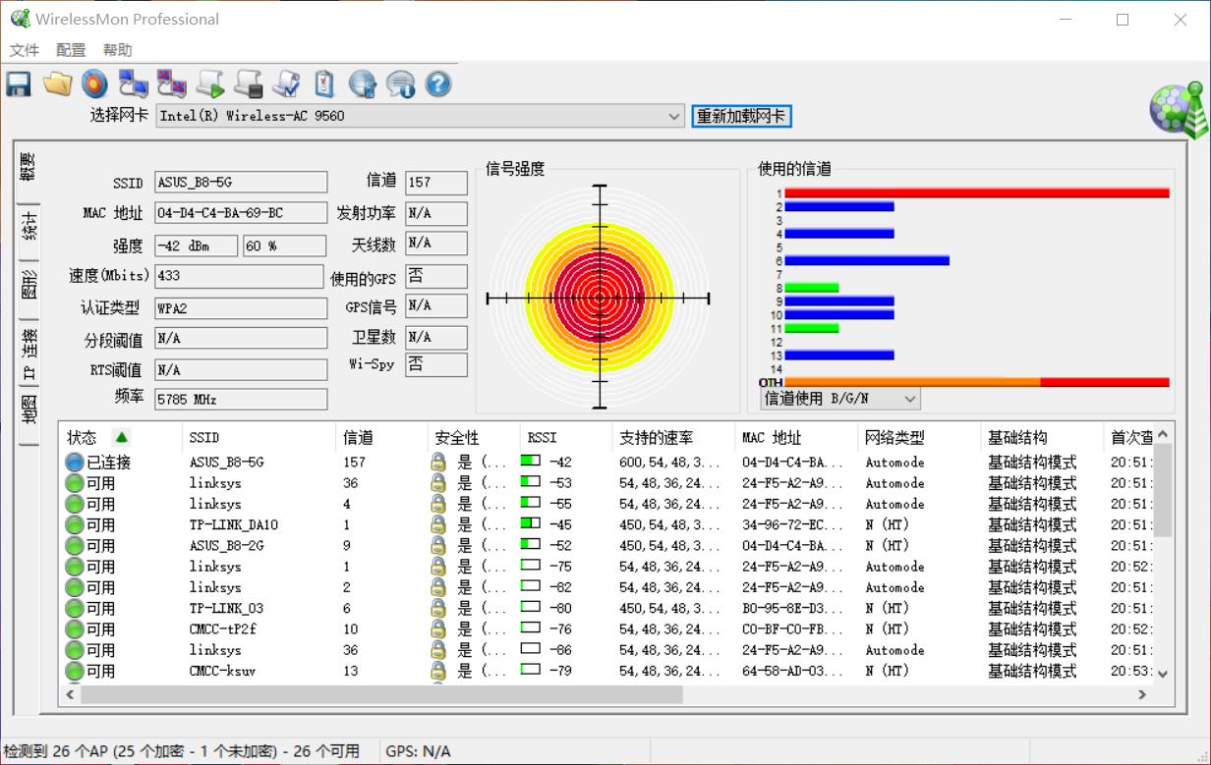Screen dimensions: 1211x765
Task: Stop logging with the black square scroll icon
Action: coord(248,83)
